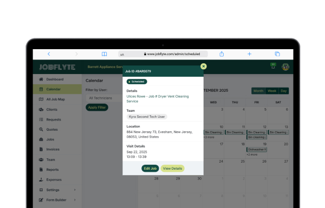The height and width of the screenshot is (208, 325).
Task: Open Bin Cleaning event on Saturday 13
Action: tap(278, 132)
